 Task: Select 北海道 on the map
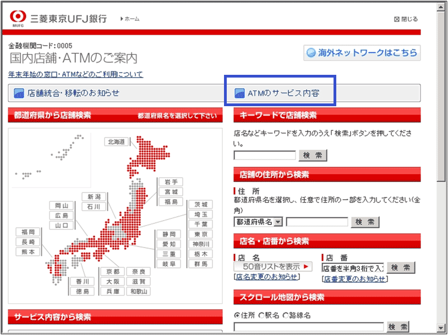click(x=116, y=142)
